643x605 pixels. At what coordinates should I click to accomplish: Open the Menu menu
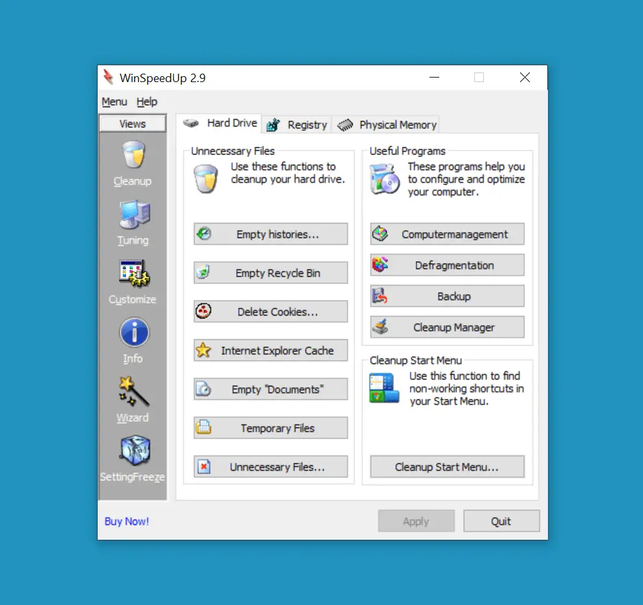pos(114,101)
